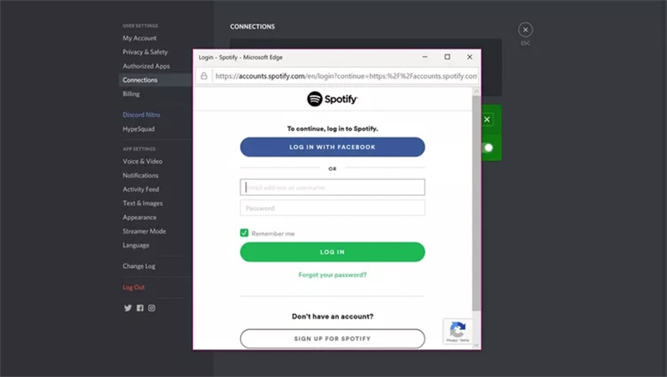Viewport: 667px width, 377px height.
Task: Click the lock icon in Edge address bar
Action: tap(204, 76)
